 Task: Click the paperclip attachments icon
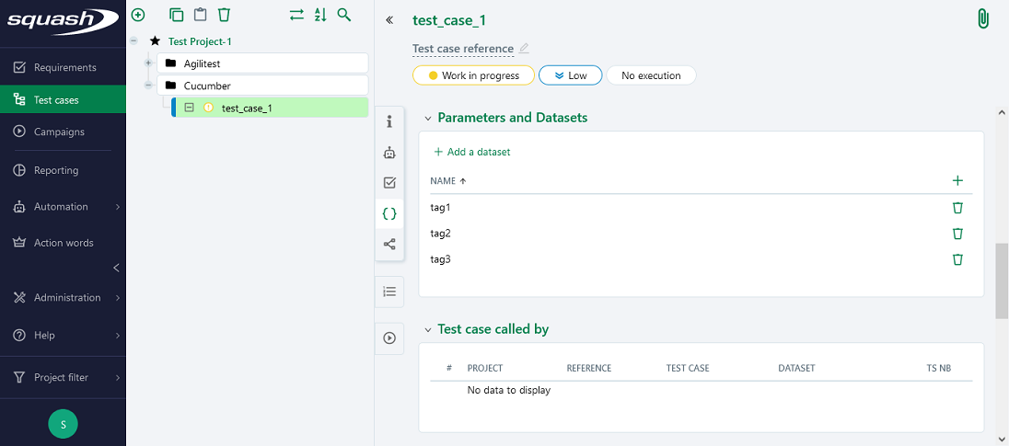pyautogui.click(x=982, y=19)
